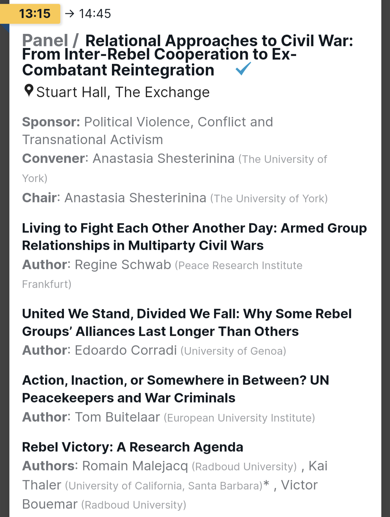The image size is (390, 517).
Task: Open the Relational Approaches to Civil War panel title
Action: coord(188,55)
